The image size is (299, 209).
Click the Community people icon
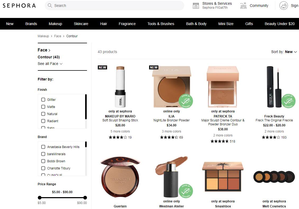pyautogui.click(x=243, y=6)
